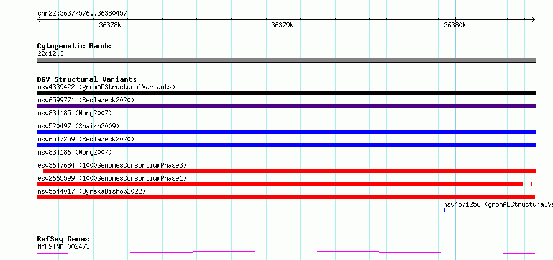Open the RefSeq Genes track heading
Image resolution: width=553 pixels, height=260 pixels.
(63, 240)
